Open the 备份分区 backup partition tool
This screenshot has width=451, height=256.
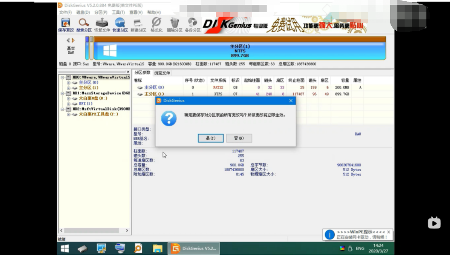192,25
